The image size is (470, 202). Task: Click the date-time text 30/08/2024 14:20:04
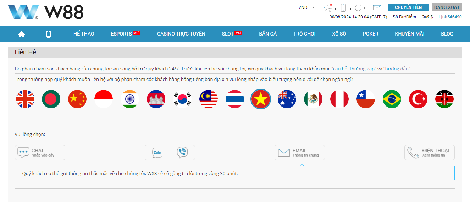349,17
